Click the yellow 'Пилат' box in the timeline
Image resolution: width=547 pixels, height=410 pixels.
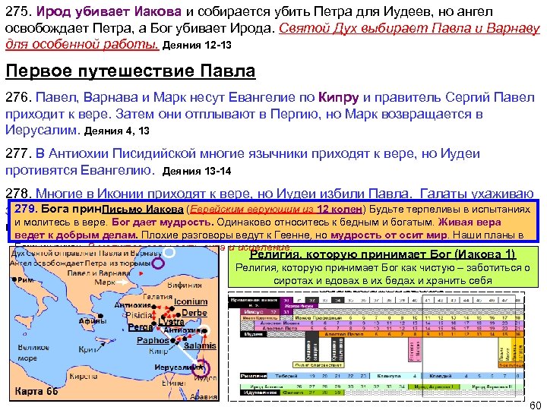click(318, 364)
